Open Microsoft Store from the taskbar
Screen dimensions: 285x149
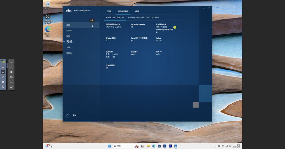pos(159,146)
